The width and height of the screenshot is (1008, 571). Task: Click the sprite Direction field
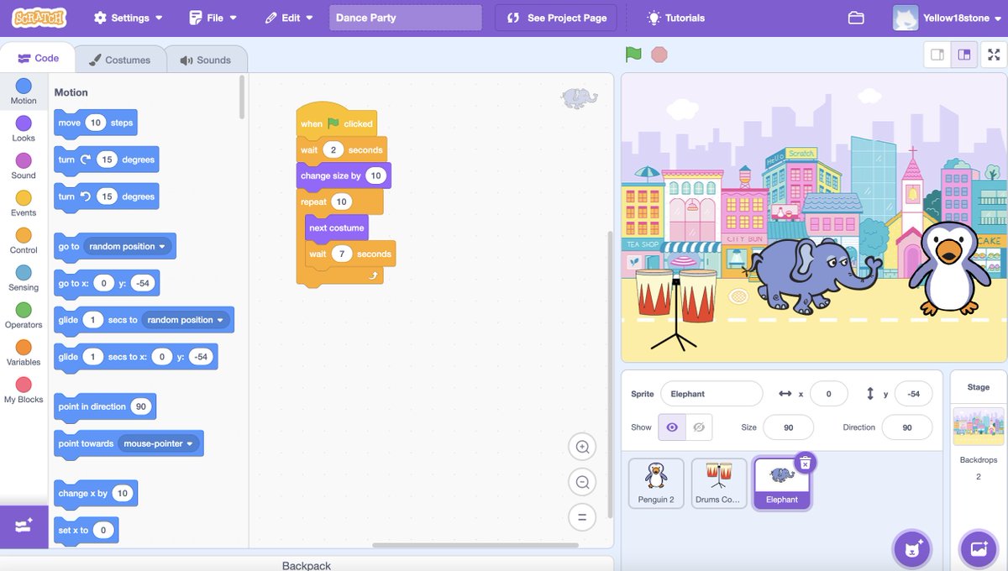point(907,427)
